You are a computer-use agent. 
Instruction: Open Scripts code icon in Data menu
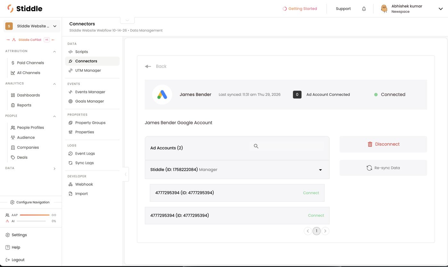click(71, 52)
